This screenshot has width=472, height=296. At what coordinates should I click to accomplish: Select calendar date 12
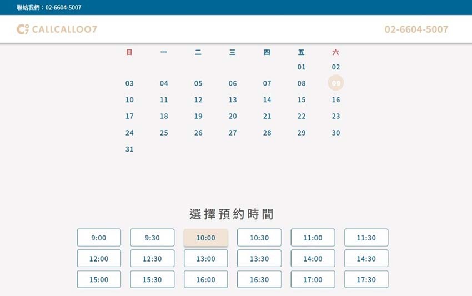click(x=198, y=99)
